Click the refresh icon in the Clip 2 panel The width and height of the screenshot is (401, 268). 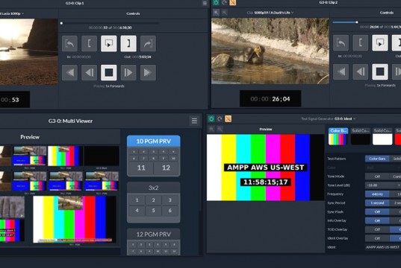pos(224,2)
